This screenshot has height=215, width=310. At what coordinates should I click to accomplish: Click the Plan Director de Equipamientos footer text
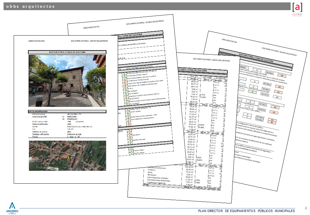(x=246, y=211)
